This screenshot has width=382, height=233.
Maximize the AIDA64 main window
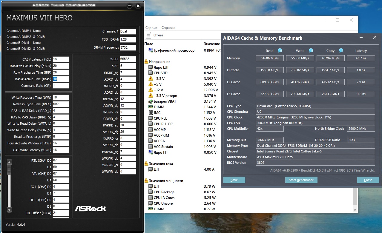(337, 20)
